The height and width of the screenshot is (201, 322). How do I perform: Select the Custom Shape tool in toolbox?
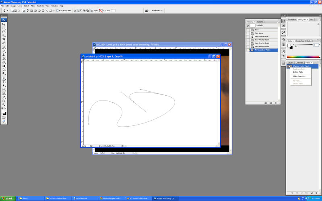(x=4, y=89)
